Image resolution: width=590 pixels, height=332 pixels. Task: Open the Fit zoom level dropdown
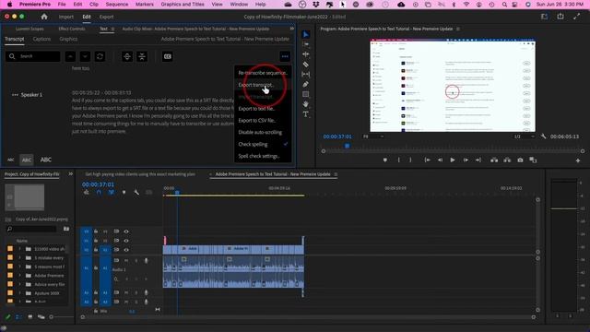(x=373, y=136)
